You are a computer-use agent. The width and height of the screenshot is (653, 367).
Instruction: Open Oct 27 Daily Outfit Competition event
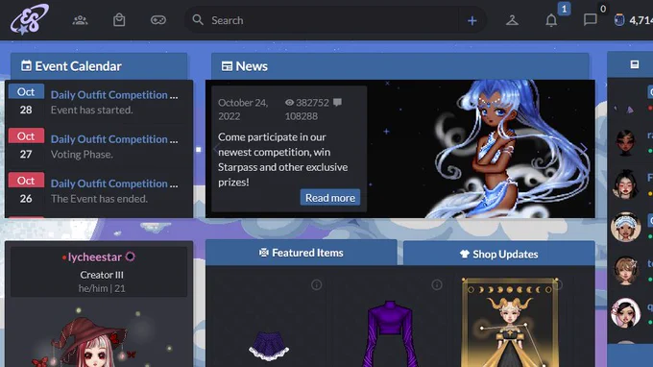[x=114, y=139]
